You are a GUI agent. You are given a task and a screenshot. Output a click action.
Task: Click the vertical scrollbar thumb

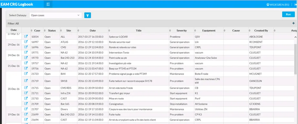[295, 59]
